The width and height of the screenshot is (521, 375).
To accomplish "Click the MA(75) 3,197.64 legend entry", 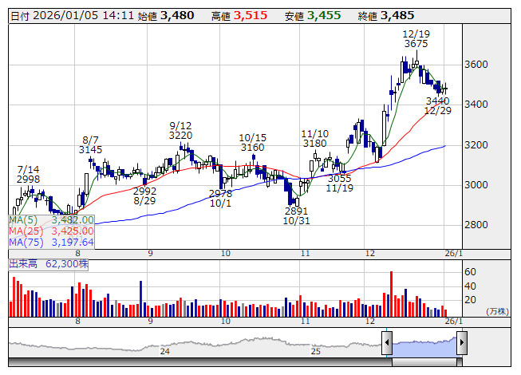I will pos(52,243).
